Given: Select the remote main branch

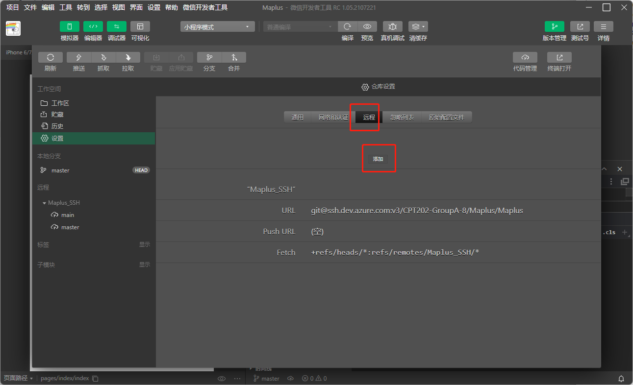Looking at the screenshot, I should click(94, 215).
